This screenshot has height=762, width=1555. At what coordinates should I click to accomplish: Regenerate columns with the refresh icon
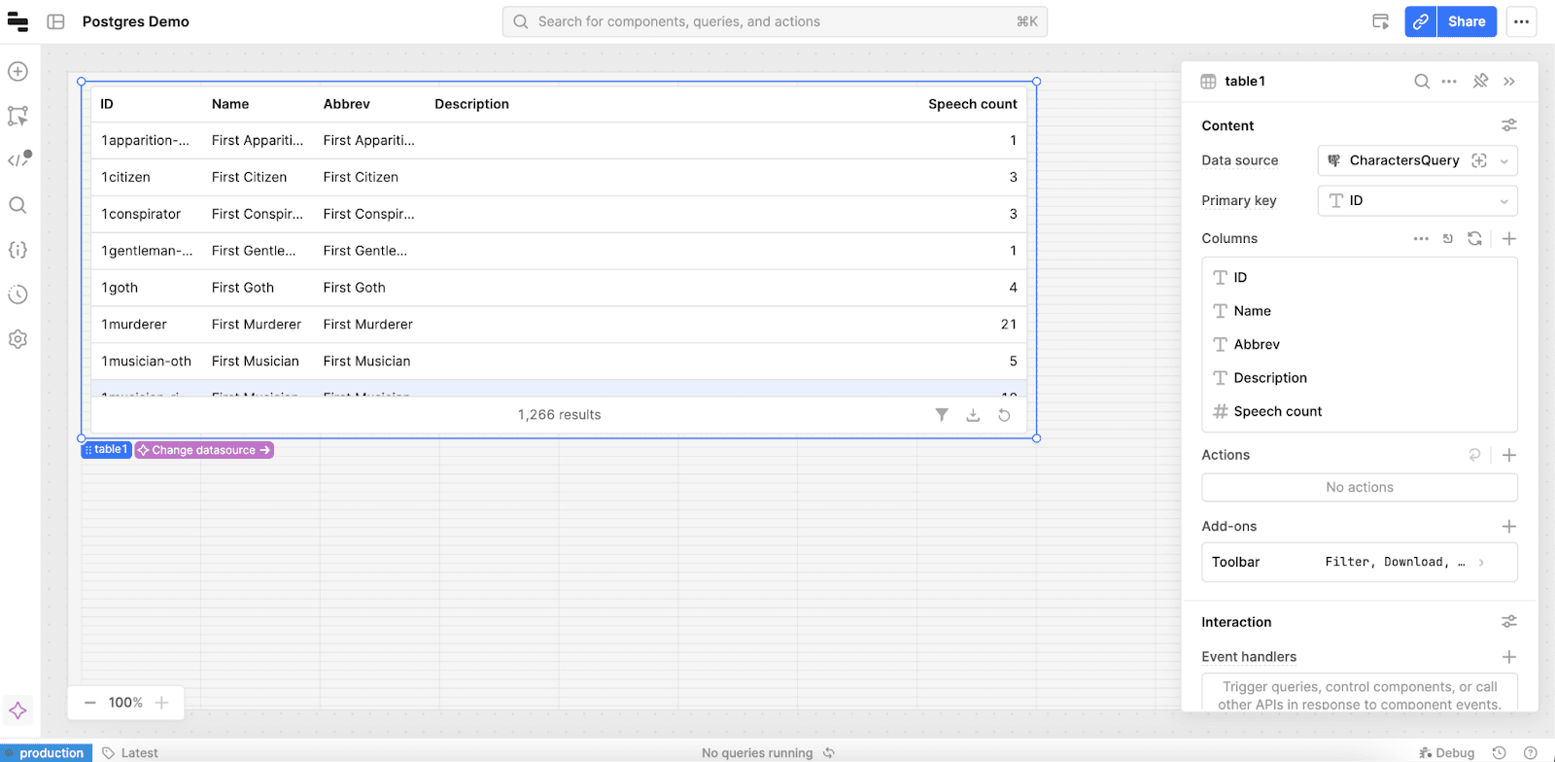(1474, 238)
